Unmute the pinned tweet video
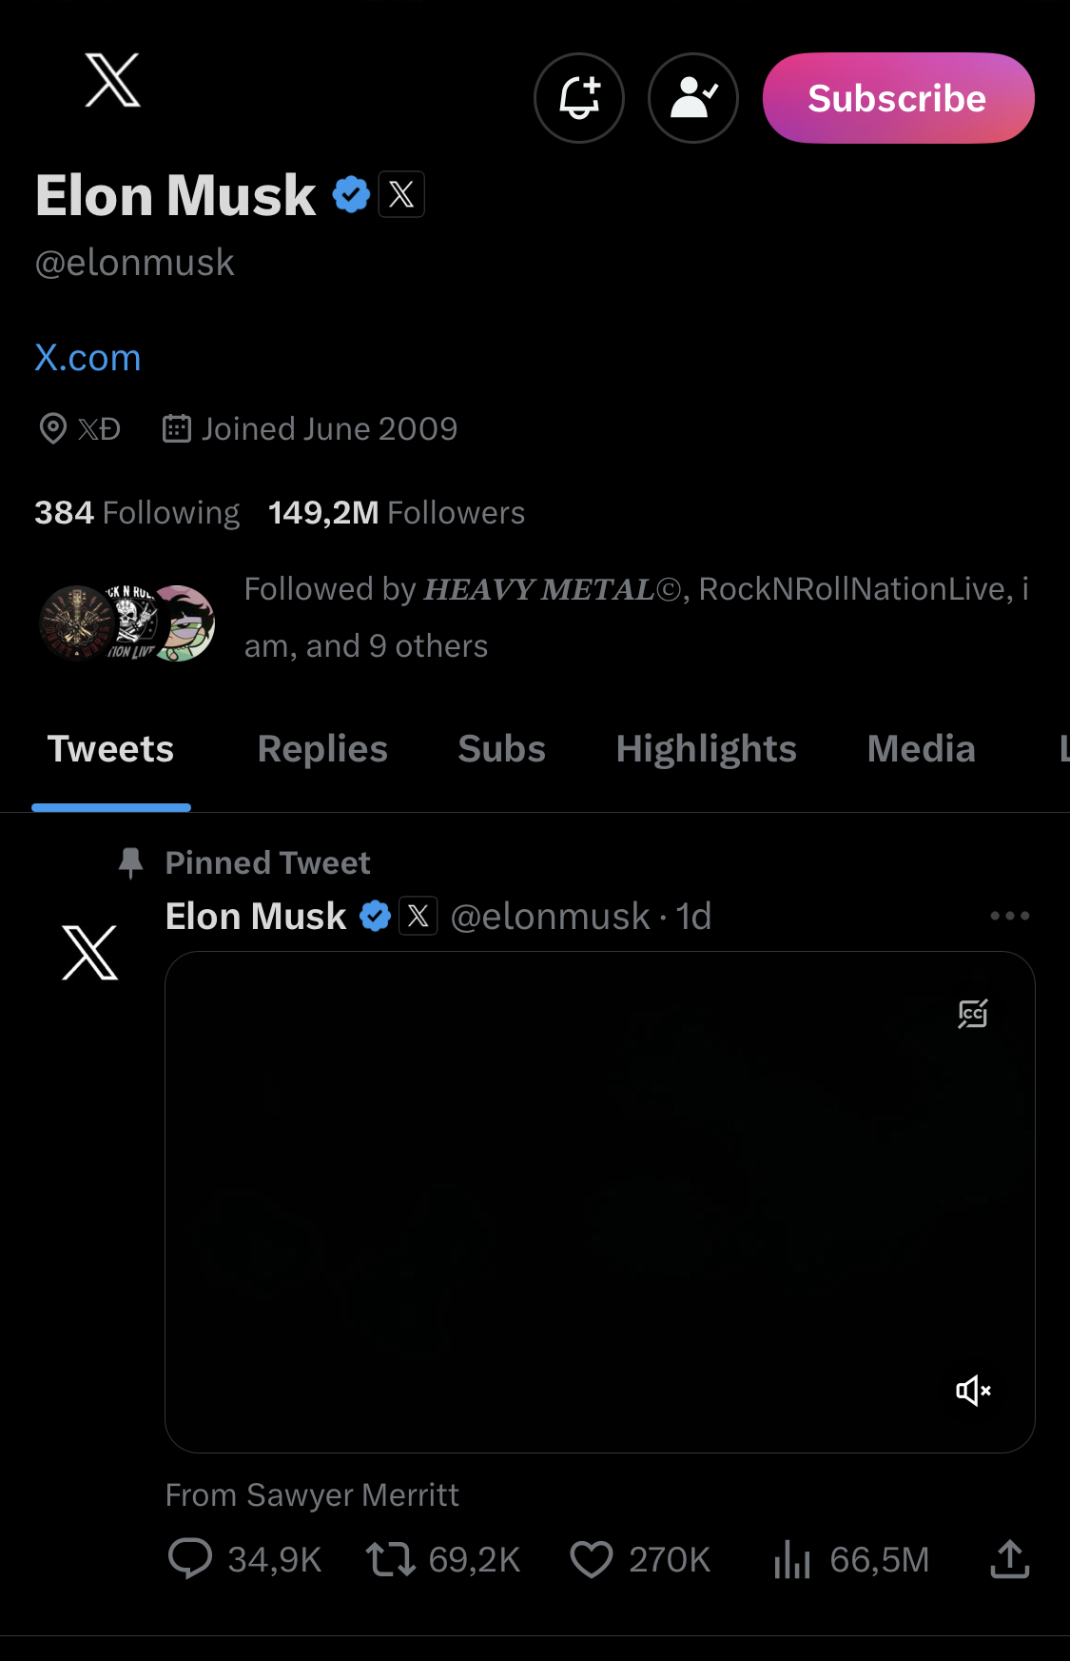 (x=973, y=1391)
